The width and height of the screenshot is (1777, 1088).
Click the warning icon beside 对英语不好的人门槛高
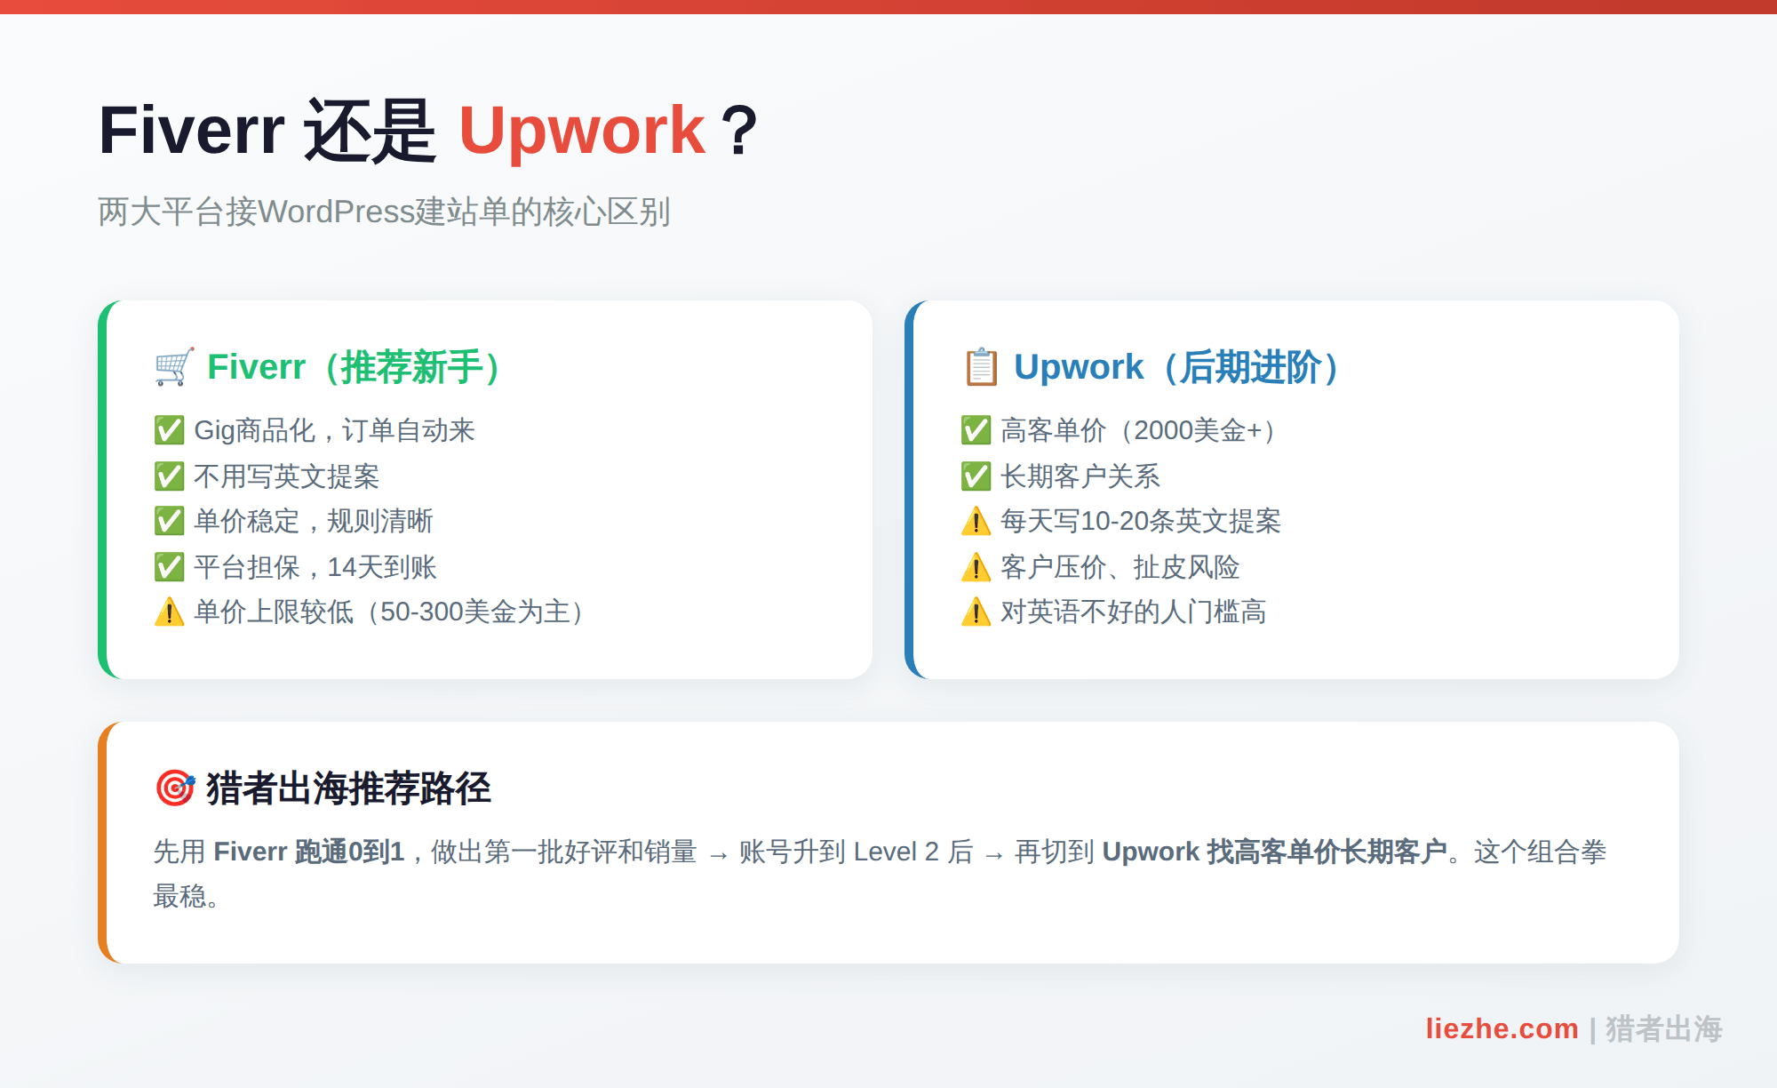pos(976,612)
